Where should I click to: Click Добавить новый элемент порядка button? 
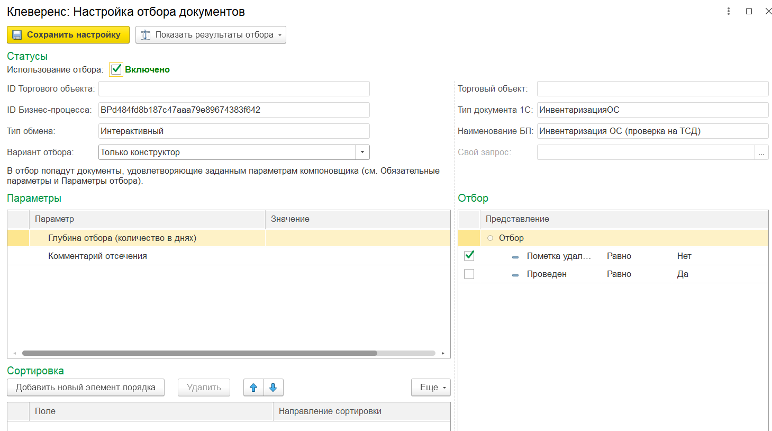click(x=86, y=388)
